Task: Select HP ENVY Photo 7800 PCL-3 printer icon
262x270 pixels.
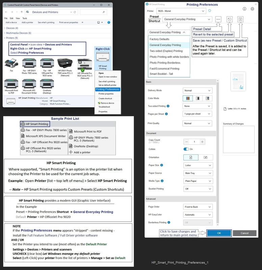Action: coord(65,63)
